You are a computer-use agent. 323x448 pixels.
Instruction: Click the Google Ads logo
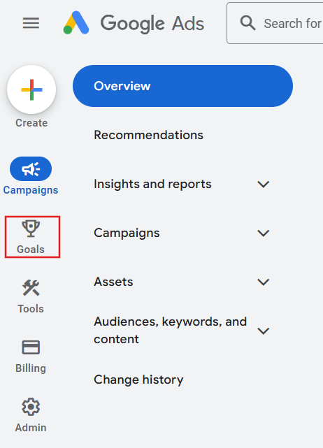tap(134, 23)
